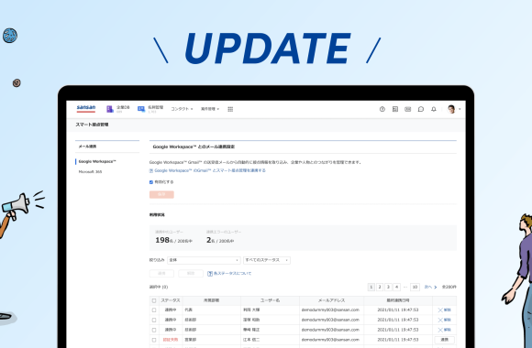Viewport: 532px width, 348px height.
Task: Open the business card management icon
Action: pos(141,109)
